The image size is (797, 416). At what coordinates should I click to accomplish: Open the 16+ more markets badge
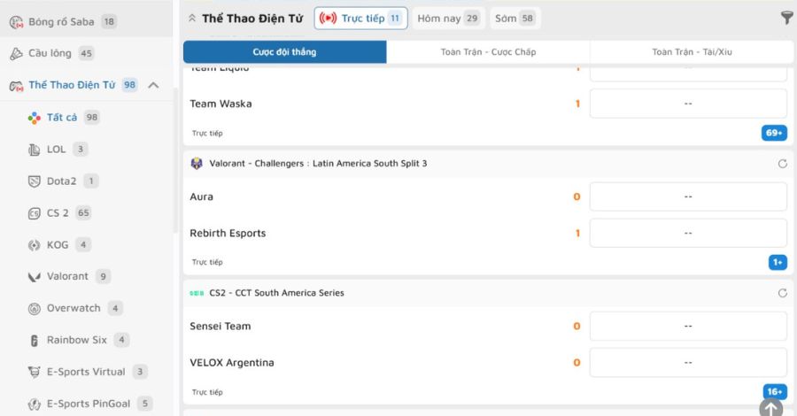[x=775, y=391]
